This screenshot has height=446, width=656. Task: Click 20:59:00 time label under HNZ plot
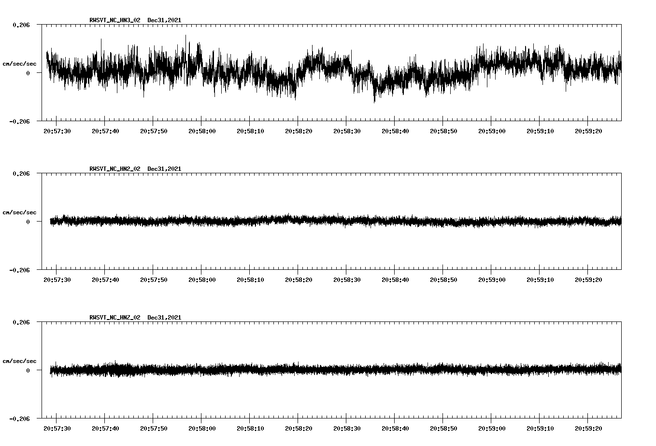(x=492, y=428)
